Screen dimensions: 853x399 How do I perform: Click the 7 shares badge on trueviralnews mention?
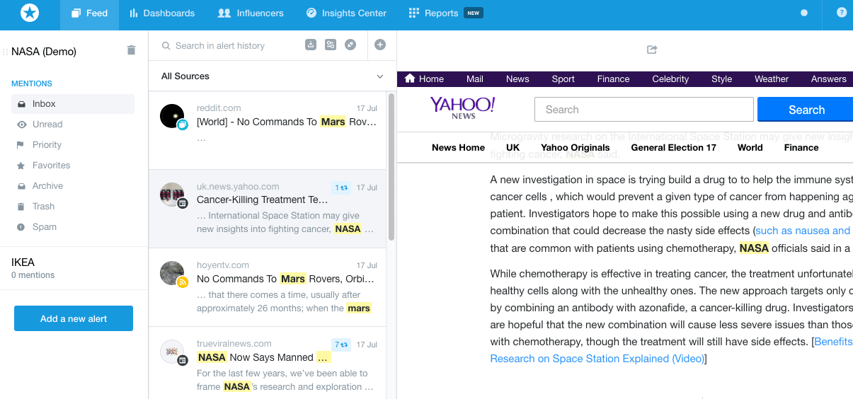[x=341, y=345]
